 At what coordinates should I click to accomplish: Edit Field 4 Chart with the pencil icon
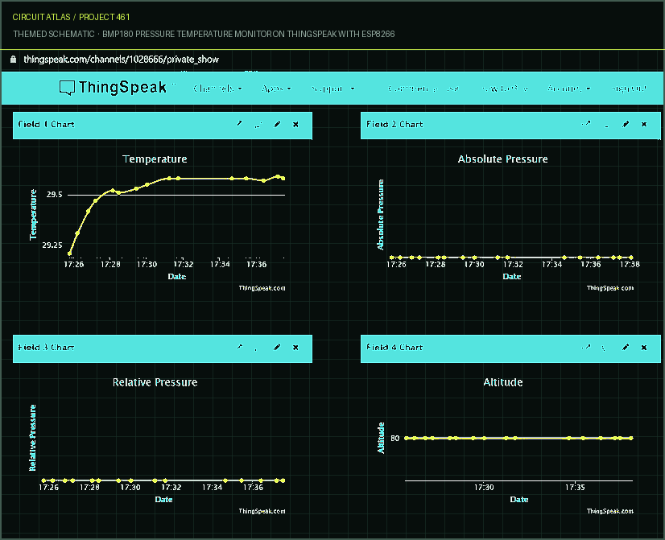(x=626, y=347)
